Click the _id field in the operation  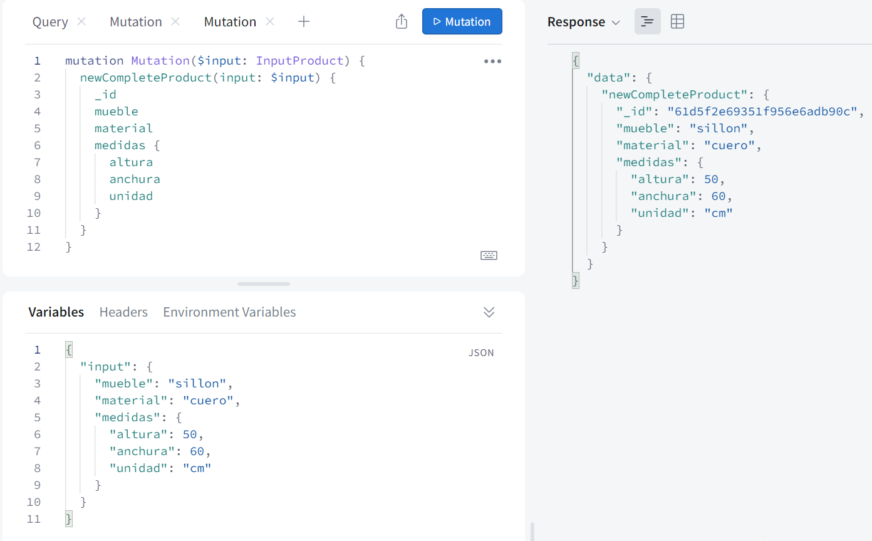tap(105, 95)
